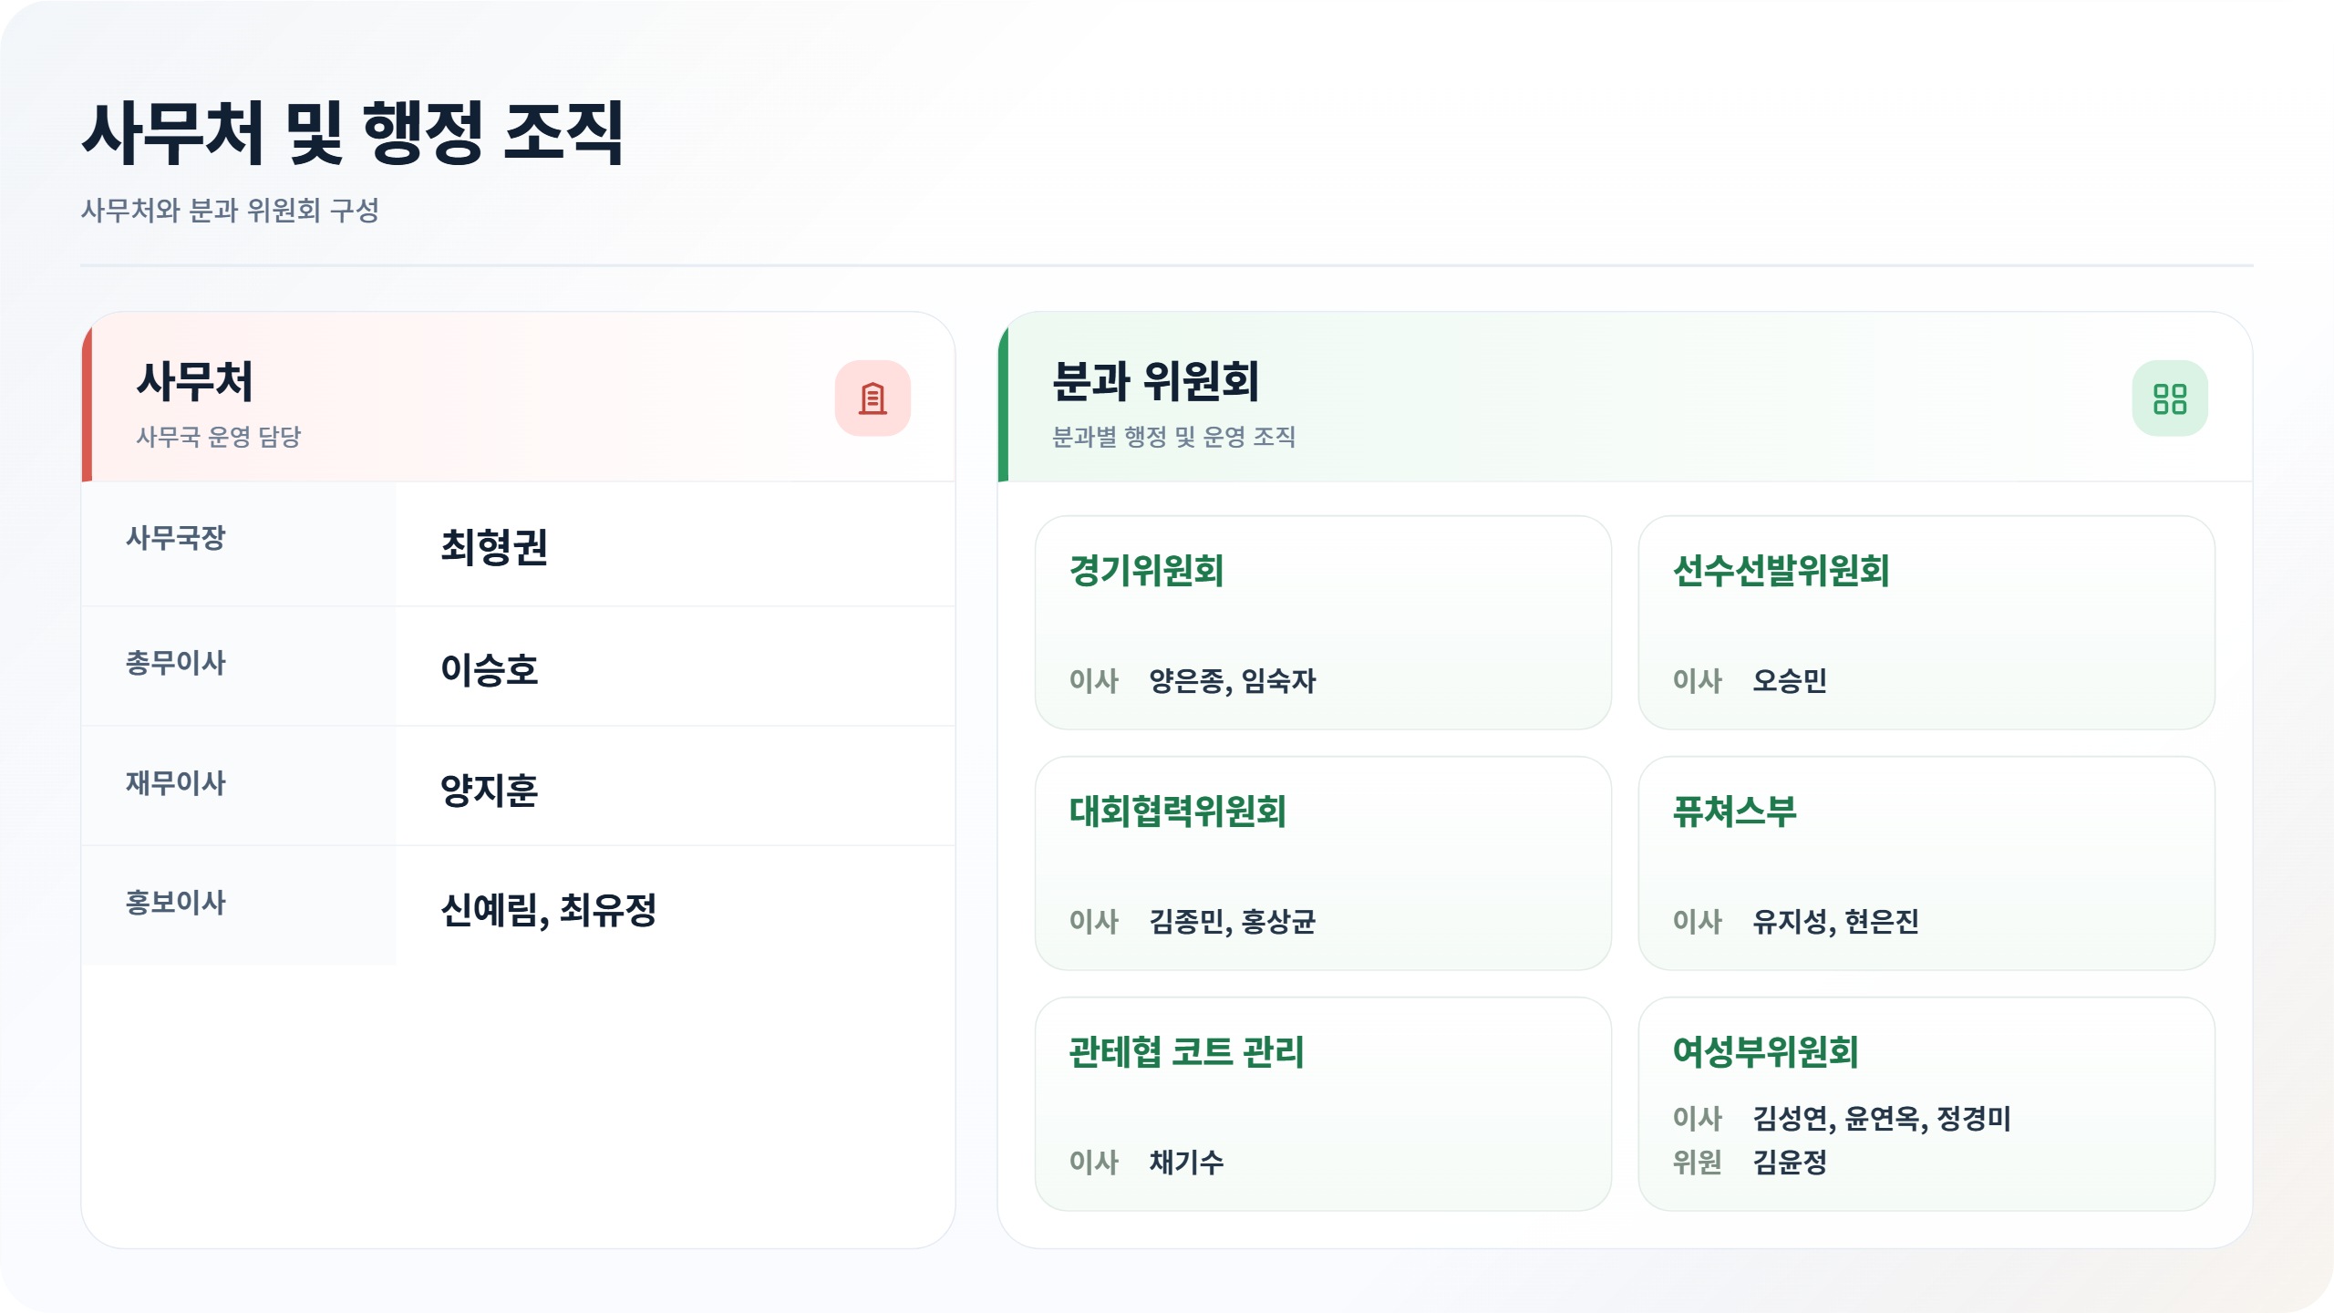Click the green grid icon in 분과 위원회 header
The image size is (2334, 1313).
[2169, 398]
